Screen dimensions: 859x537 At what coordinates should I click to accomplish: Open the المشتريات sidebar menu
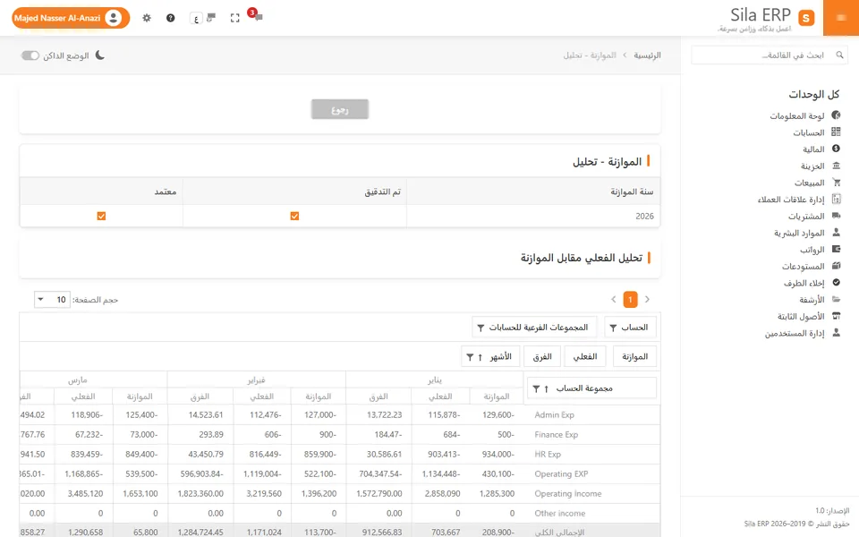tap(806, 216)
